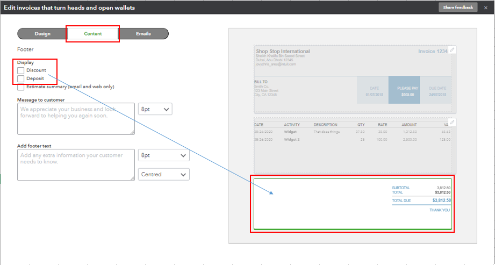Open footer text font size dropdown
495x265 pixels.
point(164,155)
